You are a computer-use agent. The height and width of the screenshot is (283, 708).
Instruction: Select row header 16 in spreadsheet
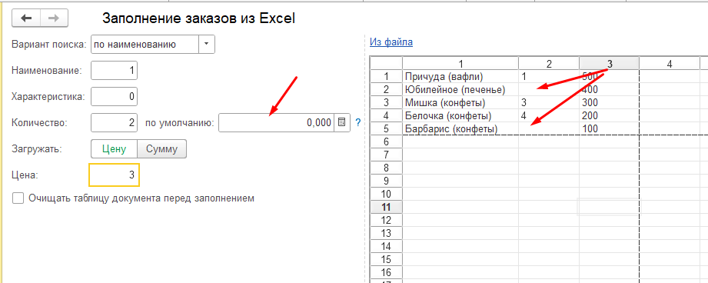click(x=386, y=273)
